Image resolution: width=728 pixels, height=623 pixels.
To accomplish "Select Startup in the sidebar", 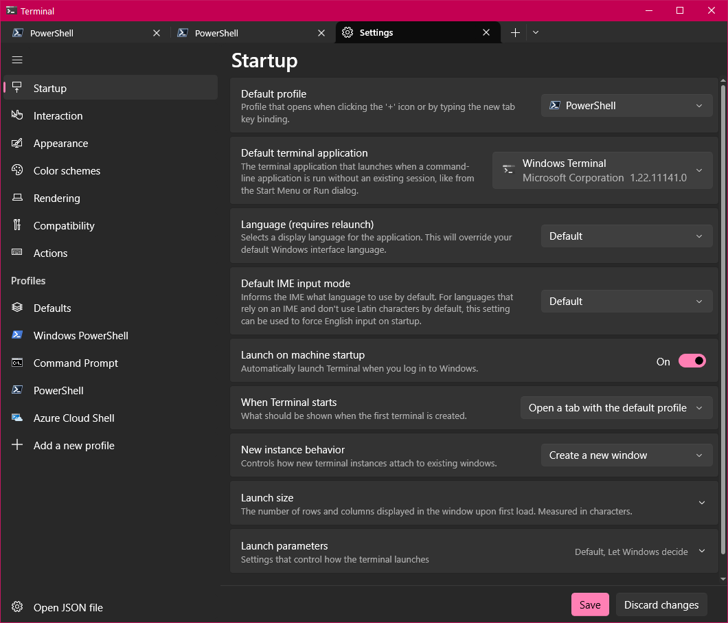I will pyautogui.click(x=111, y=88).
